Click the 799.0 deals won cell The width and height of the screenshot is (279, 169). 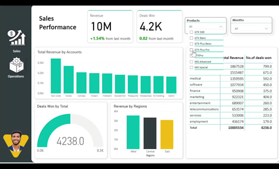[x=268, y=67]
